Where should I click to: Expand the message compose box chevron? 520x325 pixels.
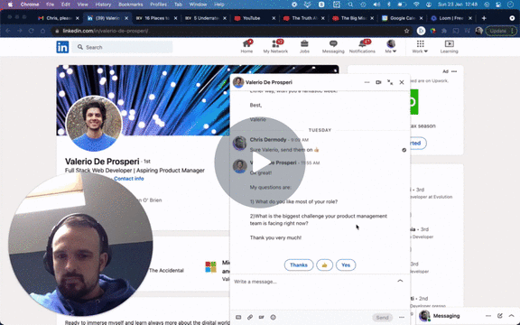click(x=400, y=282)
